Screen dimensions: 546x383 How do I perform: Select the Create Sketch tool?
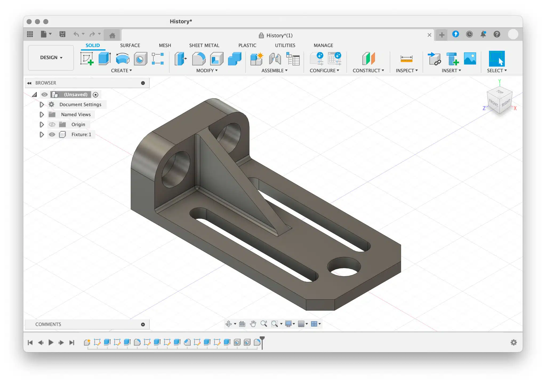point(87,58)
